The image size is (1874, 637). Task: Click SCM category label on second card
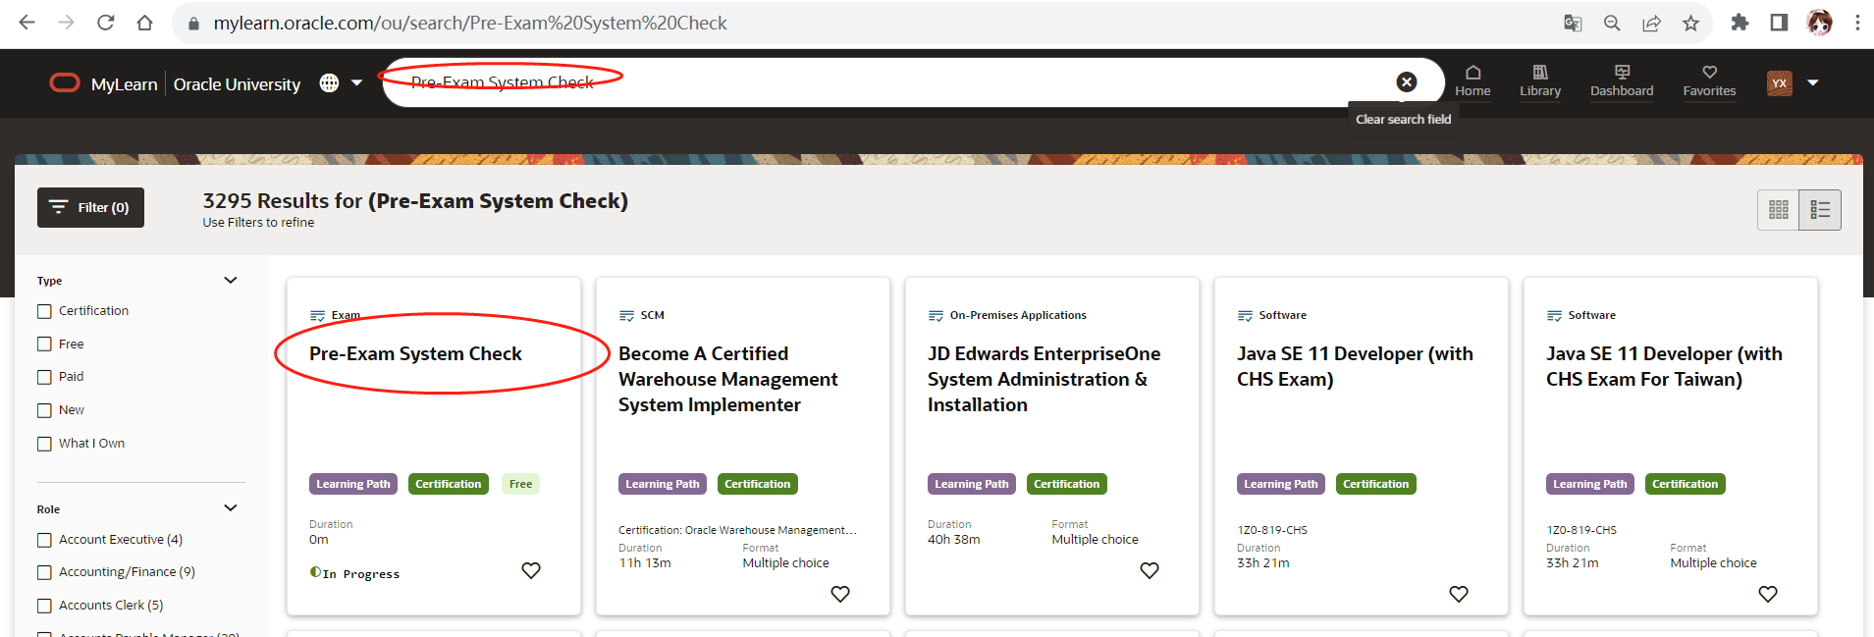(x=653, y=315)
